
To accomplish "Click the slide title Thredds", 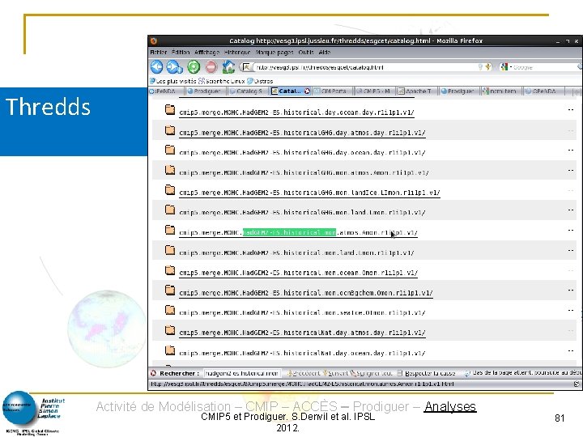I will [x=48, y=107].
